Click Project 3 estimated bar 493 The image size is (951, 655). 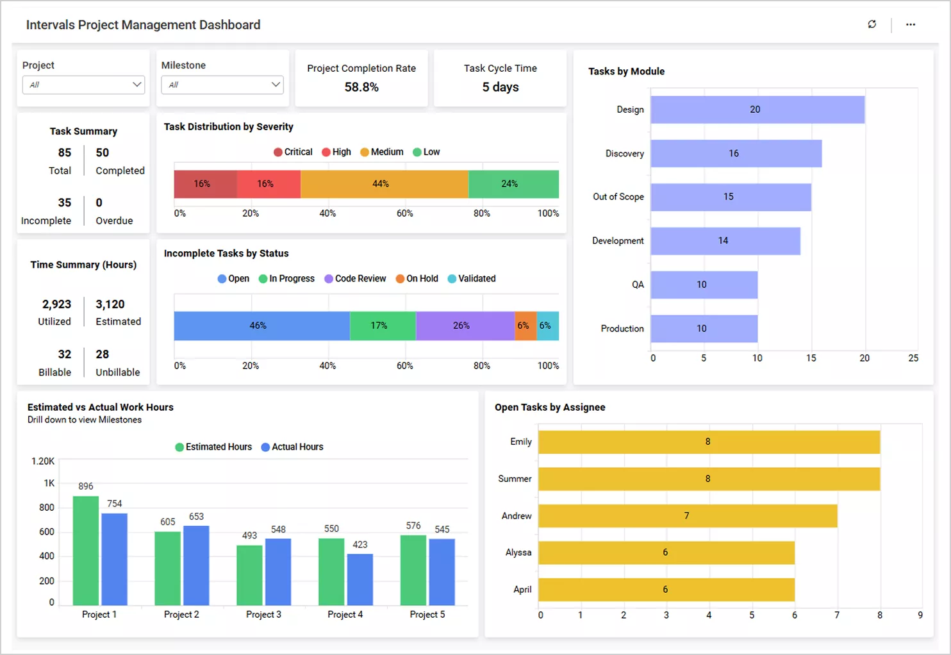(249, 576)
